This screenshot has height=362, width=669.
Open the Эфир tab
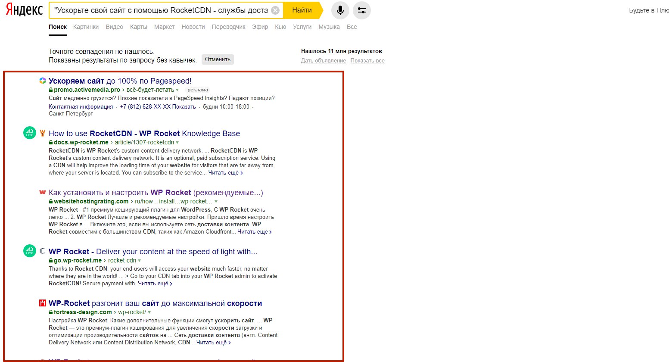260,27
